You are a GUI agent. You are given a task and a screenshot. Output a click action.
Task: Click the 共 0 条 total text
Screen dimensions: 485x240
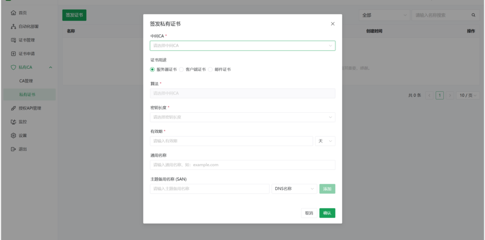coord(414,96)
